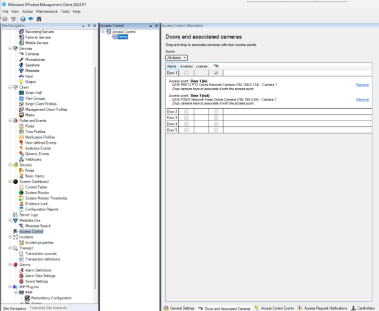Open the Maintenance menu
379x311 pixels.
click(47, 12)
